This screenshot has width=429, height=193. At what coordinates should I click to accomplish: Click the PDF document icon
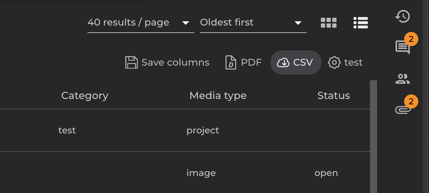[x=231, y=62]
